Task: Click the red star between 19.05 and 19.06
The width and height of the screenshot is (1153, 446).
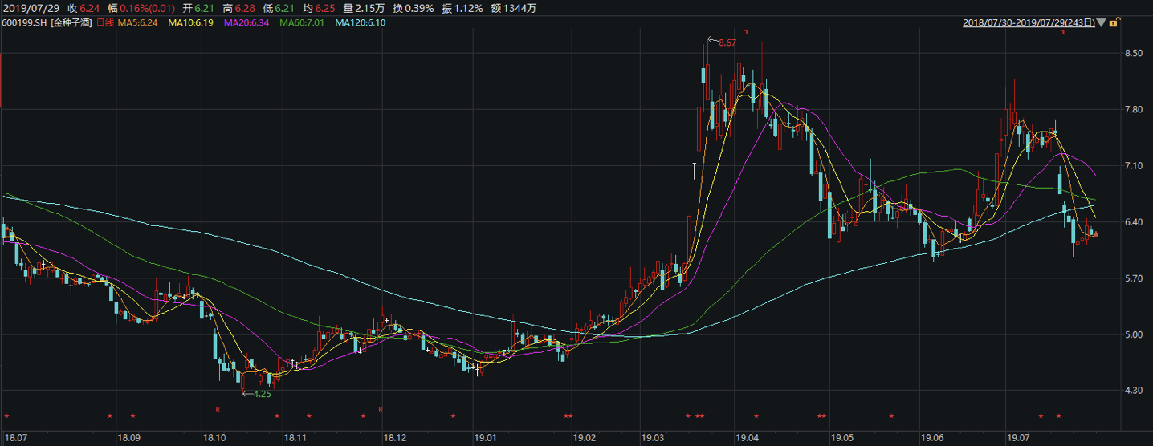Action: [891, 416]
